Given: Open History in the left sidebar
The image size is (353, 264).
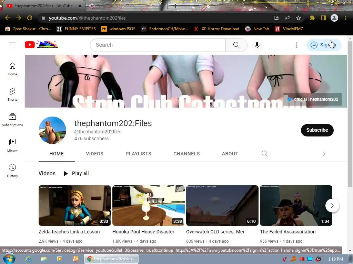Looking at the screenshot, I should point(12,170).
